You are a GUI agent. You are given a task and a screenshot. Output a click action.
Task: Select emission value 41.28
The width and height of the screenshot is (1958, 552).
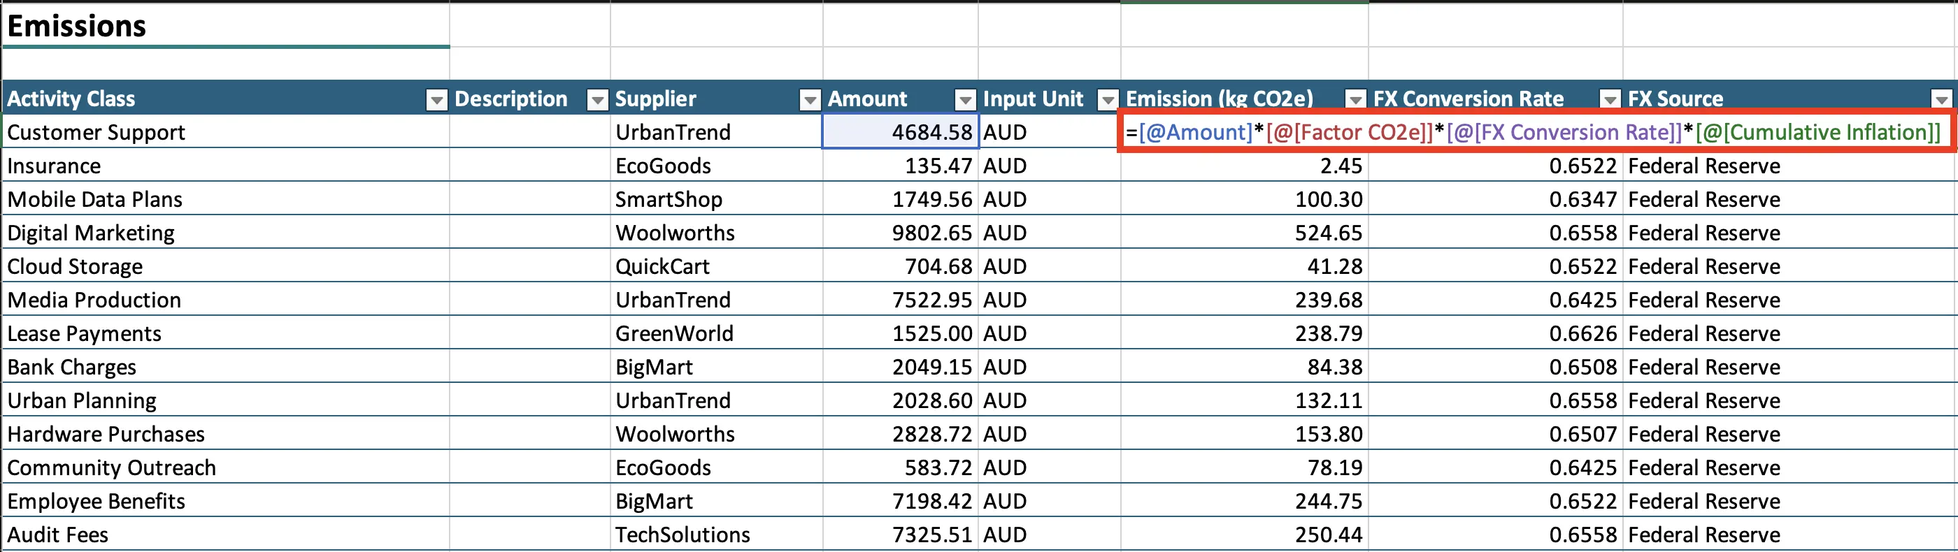click(1244, 266)
